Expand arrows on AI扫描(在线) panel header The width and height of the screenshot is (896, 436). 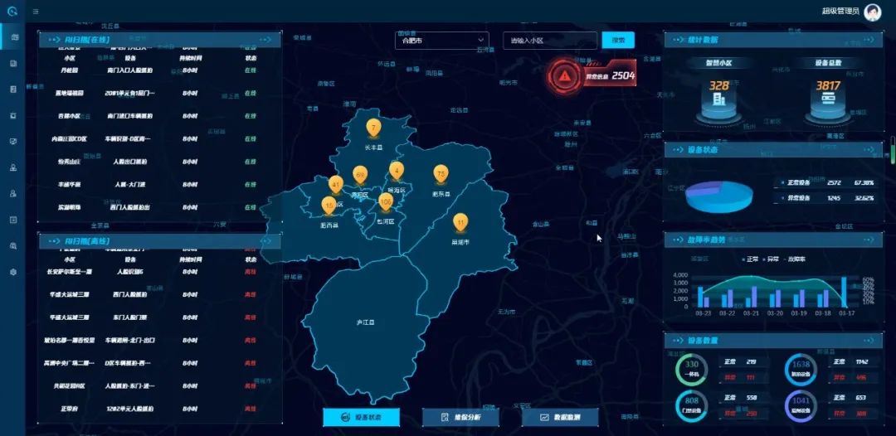point(265,40)
